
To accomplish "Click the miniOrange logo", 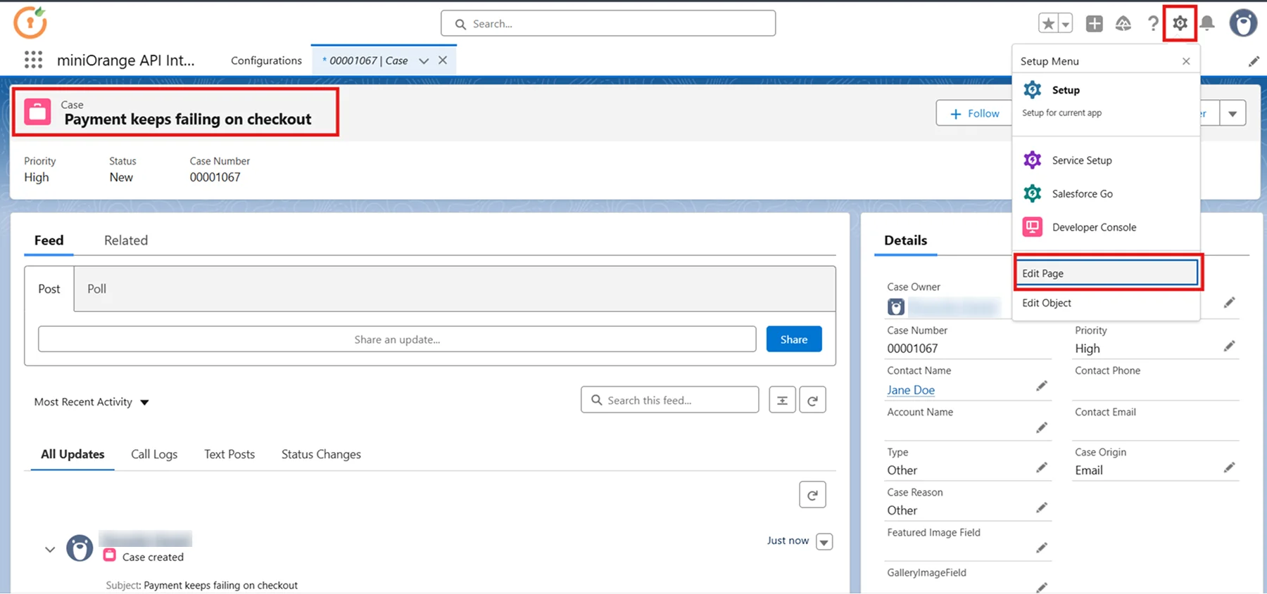I will [30, 22].
